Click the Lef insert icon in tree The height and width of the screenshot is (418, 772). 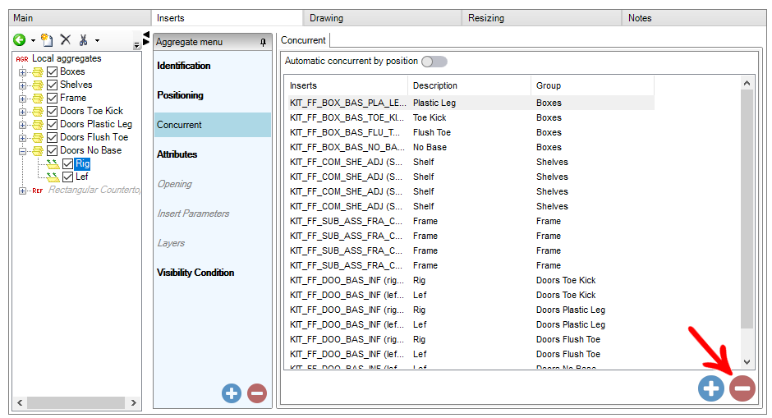[53, 177]
